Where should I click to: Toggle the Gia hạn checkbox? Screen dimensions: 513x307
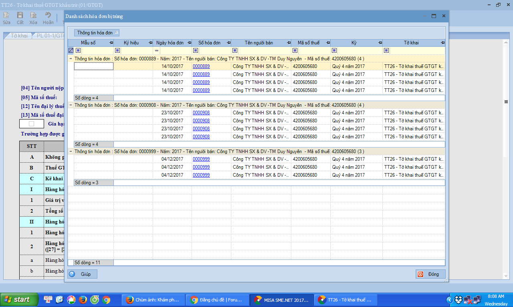32,124
